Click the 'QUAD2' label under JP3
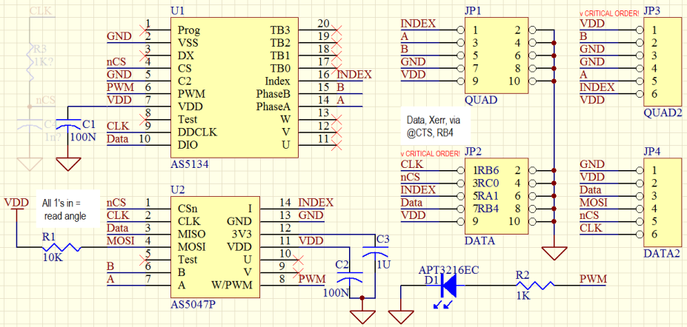The height and width of the screenshot is (327, 687). point(663,113)
